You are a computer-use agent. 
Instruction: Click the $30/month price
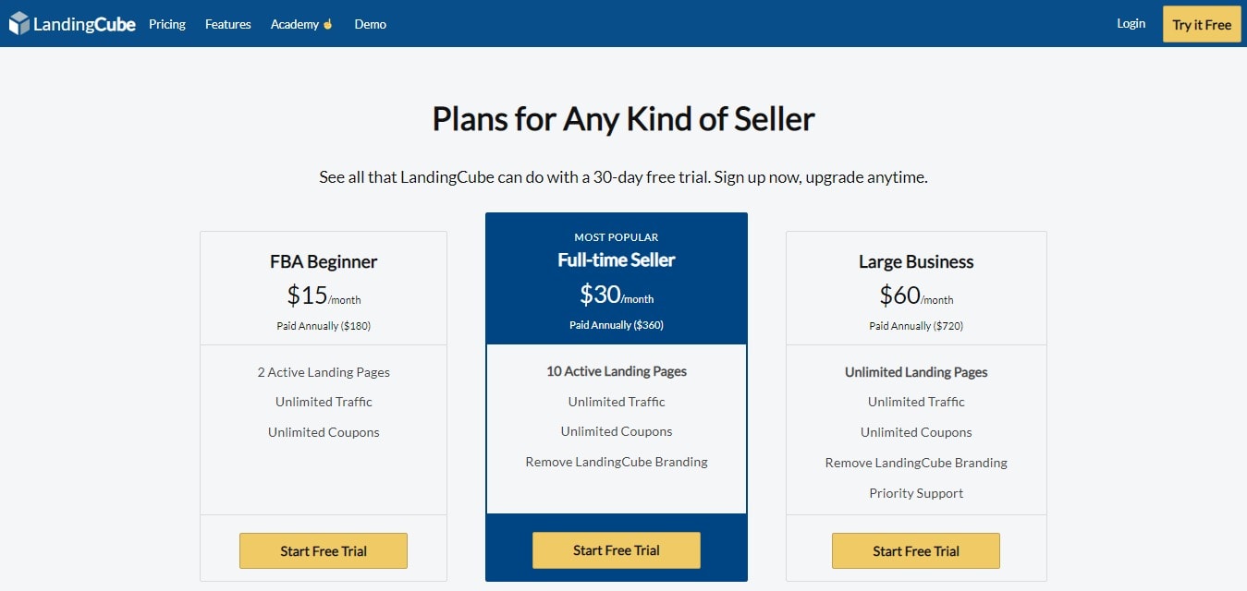pyautogui.click(x=617, y=295)
